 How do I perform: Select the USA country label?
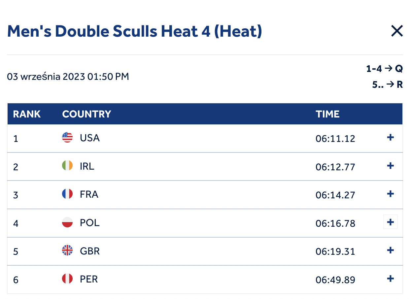point(90,138)
